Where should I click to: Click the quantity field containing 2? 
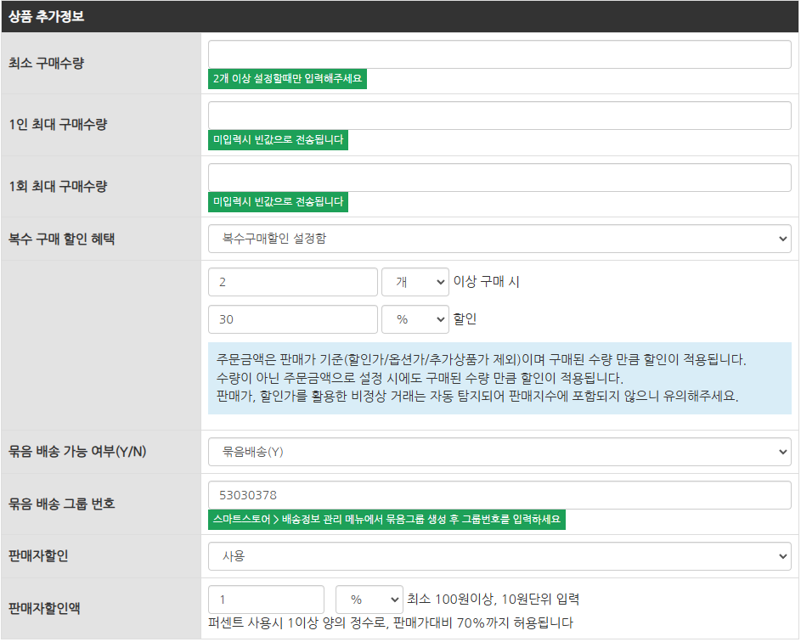point(292,283)
